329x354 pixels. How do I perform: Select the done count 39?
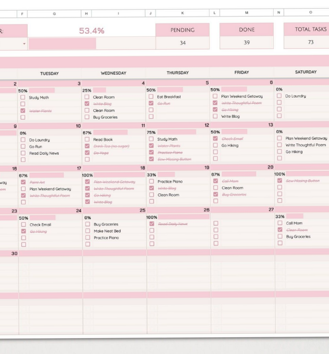[x=247, y=42]
